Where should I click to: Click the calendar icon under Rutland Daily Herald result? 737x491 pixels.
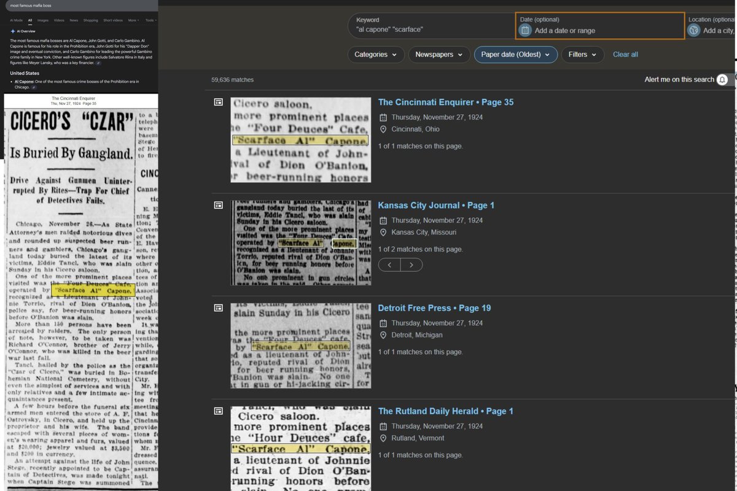383,426
